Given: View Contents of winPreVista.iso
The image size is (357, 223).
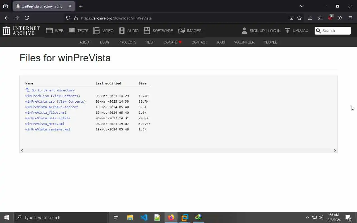Looking at the screenshot, I should (71, 101).
